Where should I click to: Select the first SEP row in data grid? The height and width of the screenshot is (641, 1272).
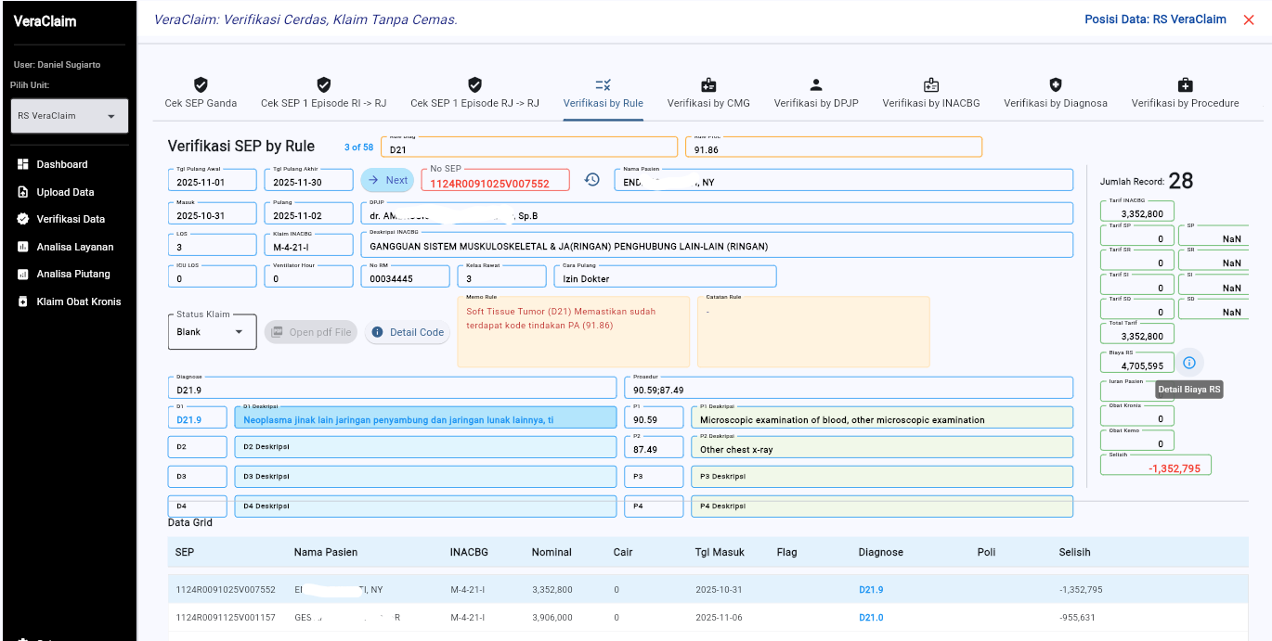click(x=226, y=590)
